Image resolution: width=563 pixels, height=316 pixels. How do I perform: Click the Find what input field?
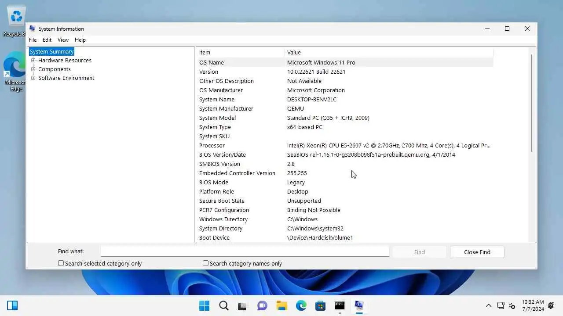tap(245, 251)
